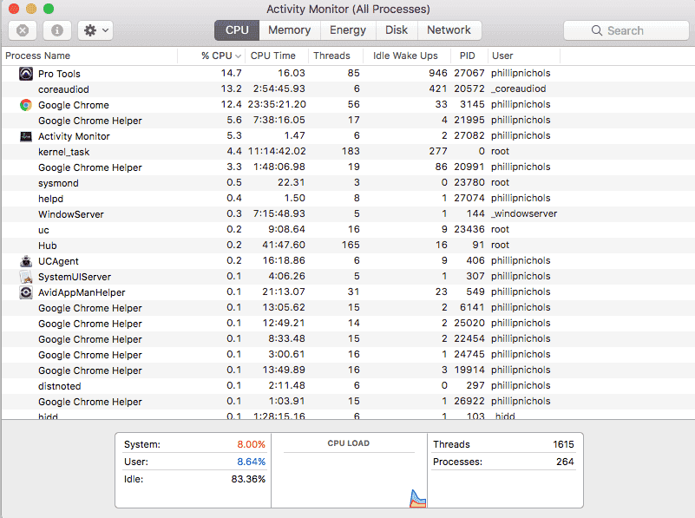Open the process Info inspector button

pos(57,30)
